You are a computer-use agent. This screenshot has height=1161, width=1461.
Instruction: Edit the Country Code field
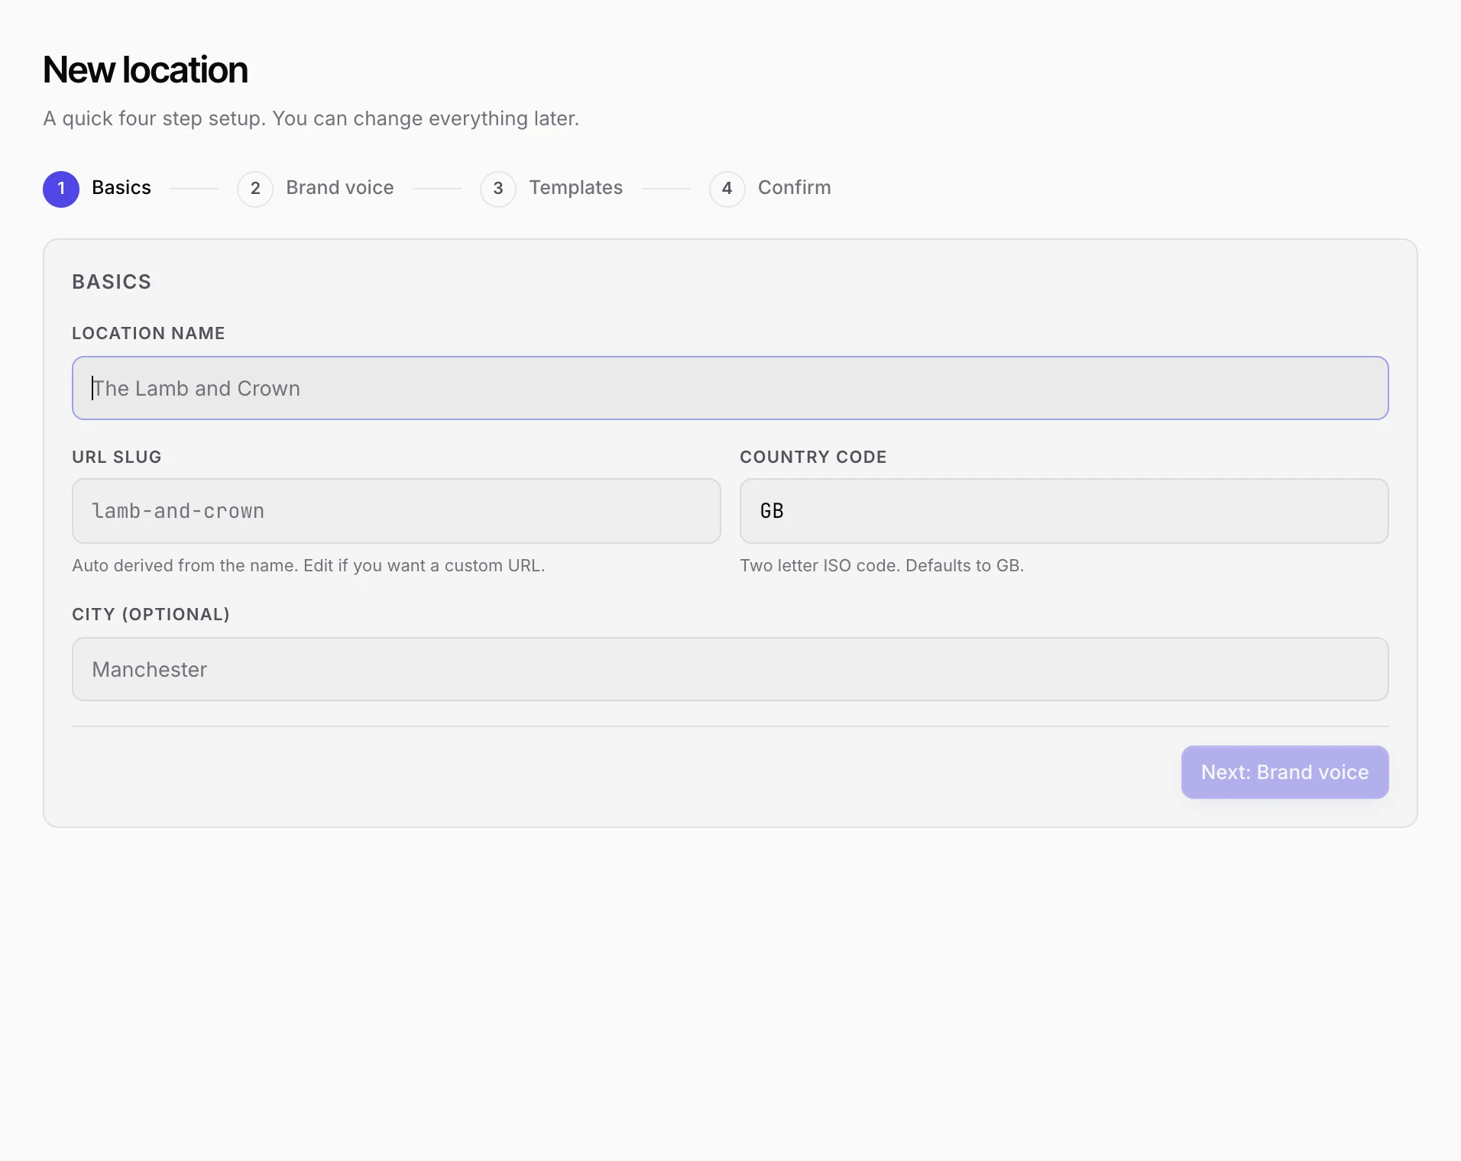[1064, 511]
